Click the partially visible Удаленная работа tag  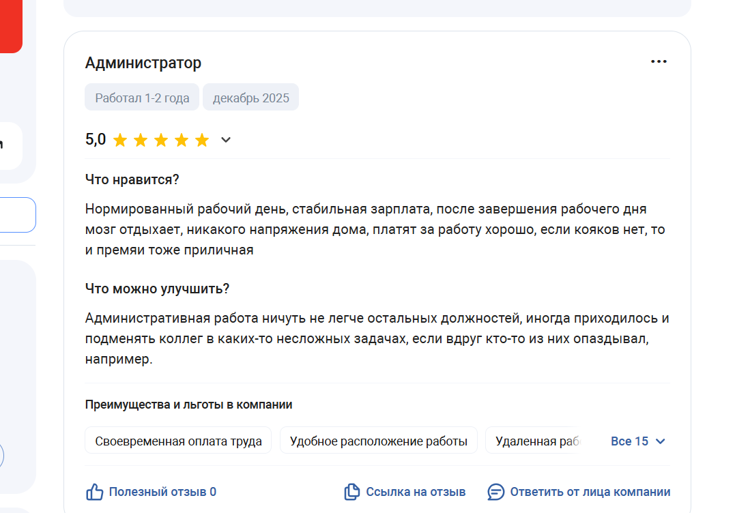[x=536, y=441]
